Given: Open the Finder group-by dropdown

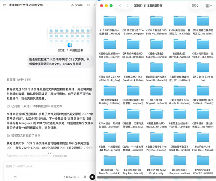Looking at the screenshot, I should pyautogui.click(x=208, y=6).
